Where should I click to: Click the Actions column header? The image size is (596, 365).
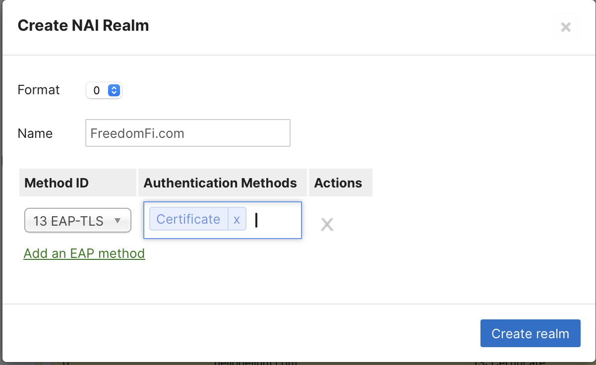[338, 183]
